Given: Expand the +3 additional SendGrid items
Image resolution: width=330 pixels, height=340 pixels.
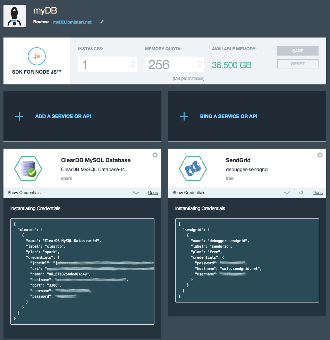Looking at the screenshot, I should click(301, 193).
